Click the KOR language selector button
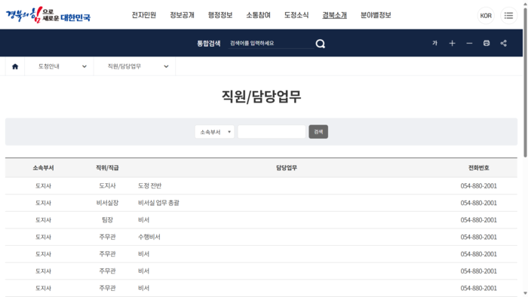The height and width of the screenshot is (297, 528). [486, 16]
